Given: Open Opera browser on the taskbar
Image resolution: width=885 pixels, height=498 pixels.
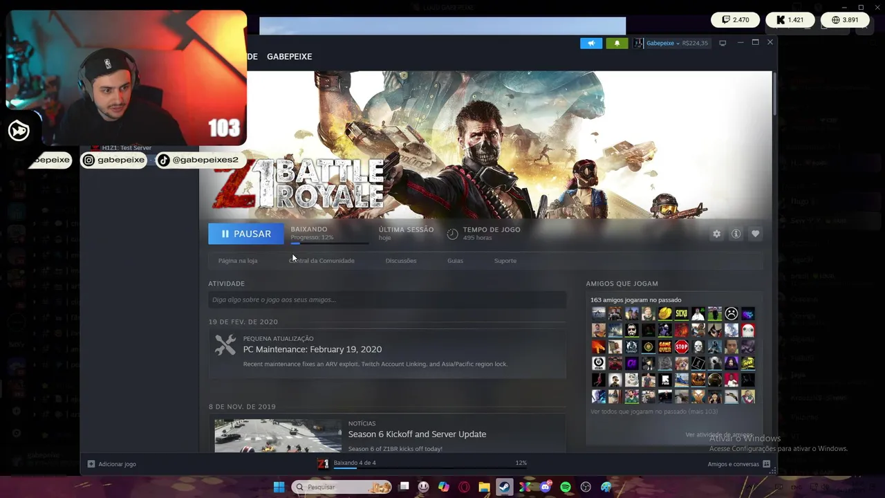Looking at the screenshot, I should pyautogui.click(x=464, y=487).
